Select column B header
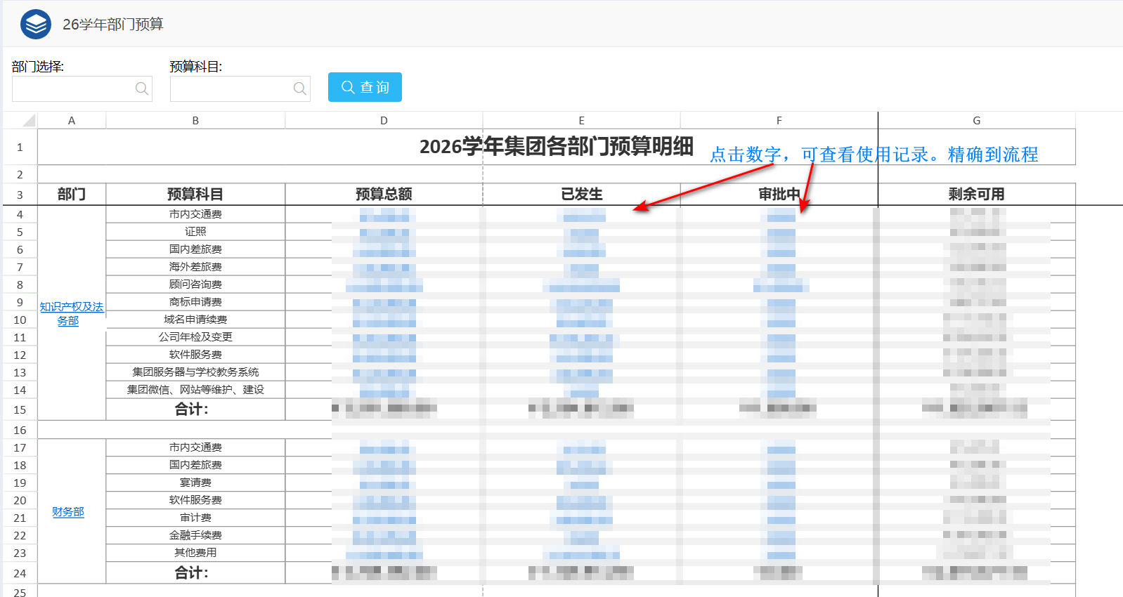 tap(195, 121)
